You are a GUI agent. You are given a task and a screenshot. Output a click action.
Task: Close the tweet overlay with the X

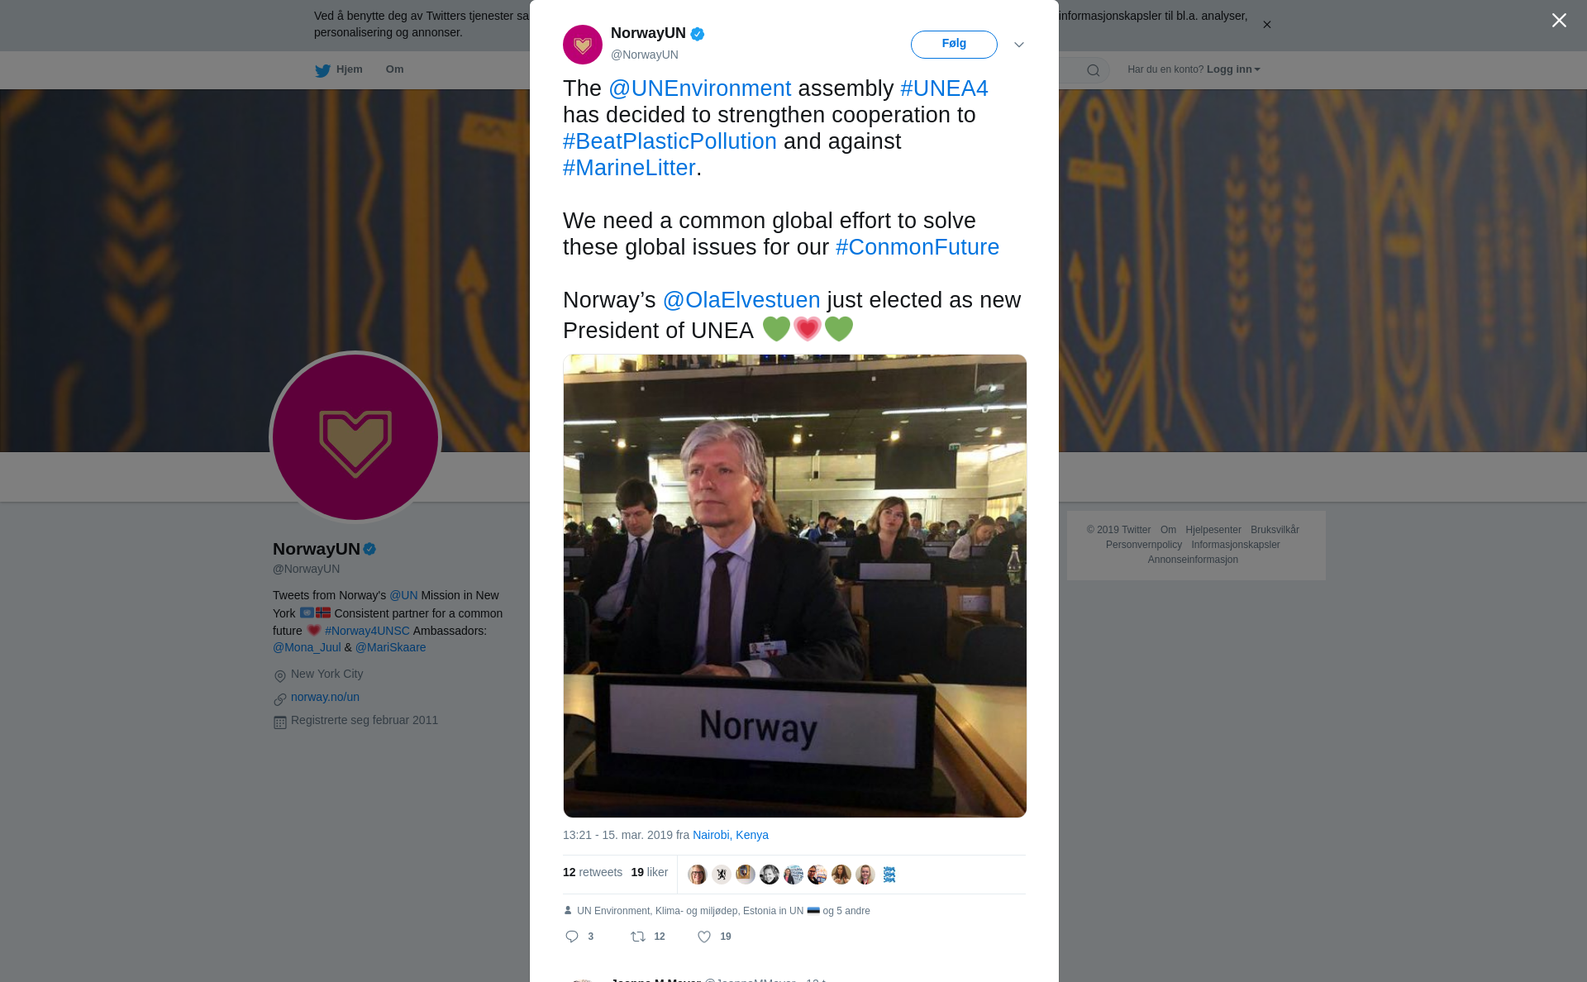click(x=1559, y=21)
